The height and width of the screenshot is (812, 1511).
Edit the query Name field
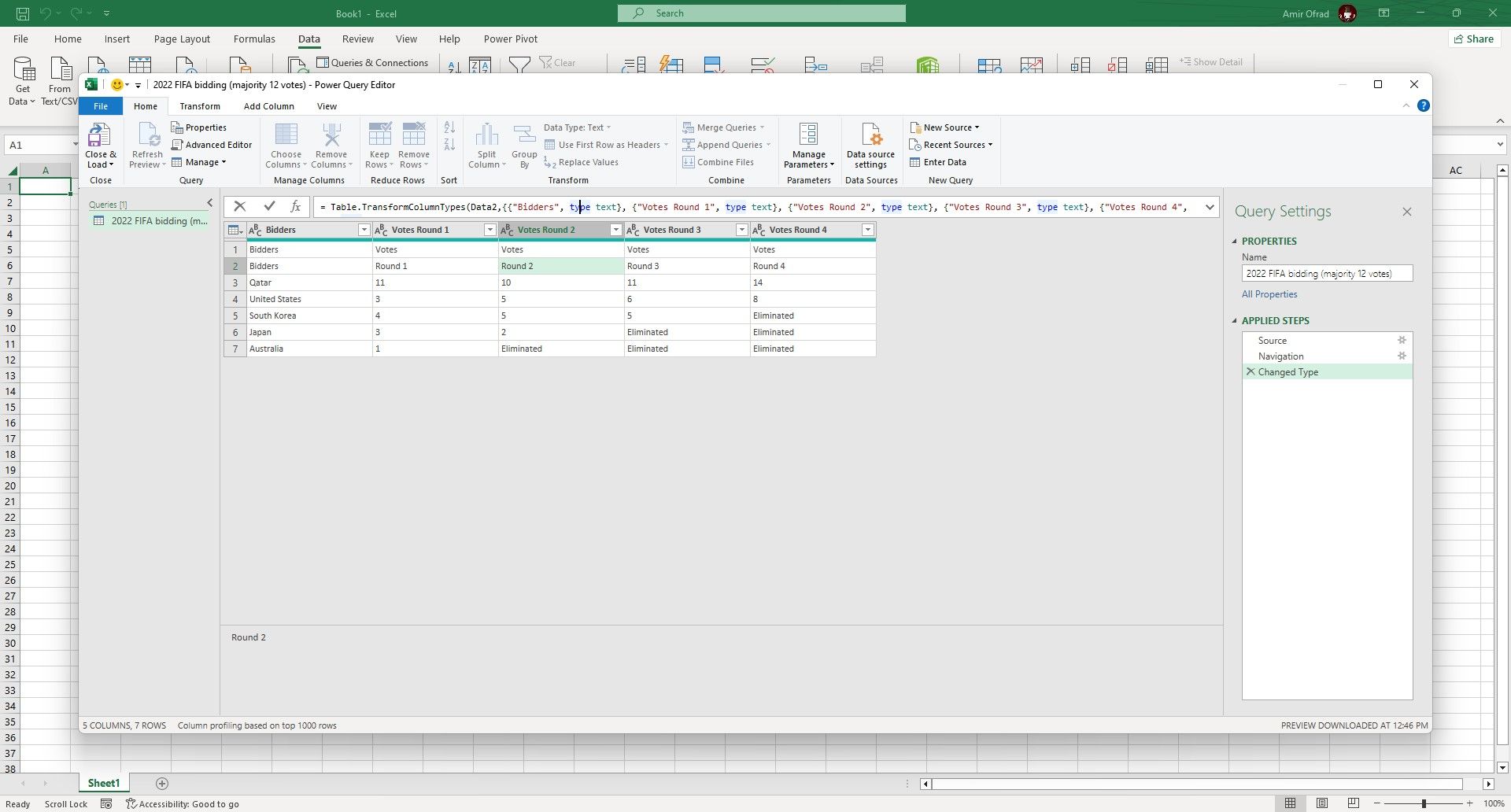tap(1327, 273)
